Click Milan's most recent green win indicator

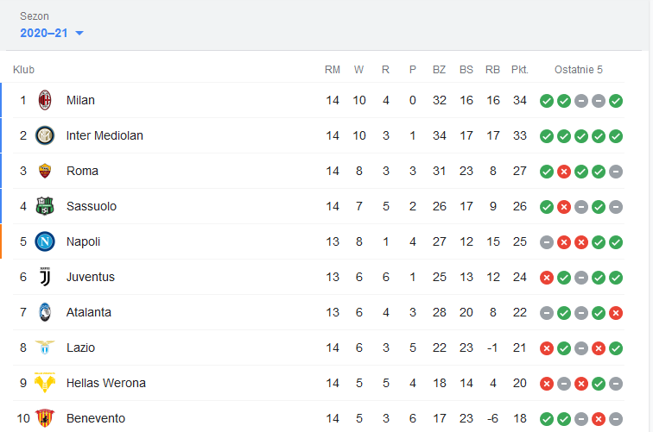pyautogui.click(x=616, y=101)
